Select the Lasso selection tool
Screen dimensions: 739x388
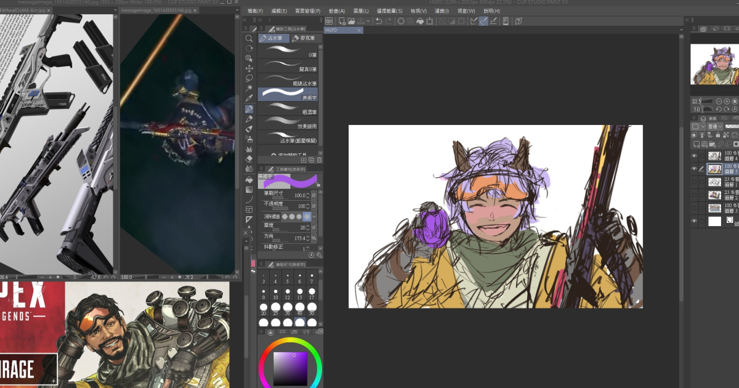click(x=249, y=78)
